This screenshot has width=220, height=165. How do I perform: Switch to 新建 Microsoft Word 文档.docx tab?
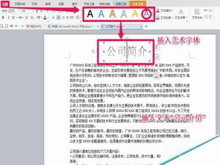[71, 26]
